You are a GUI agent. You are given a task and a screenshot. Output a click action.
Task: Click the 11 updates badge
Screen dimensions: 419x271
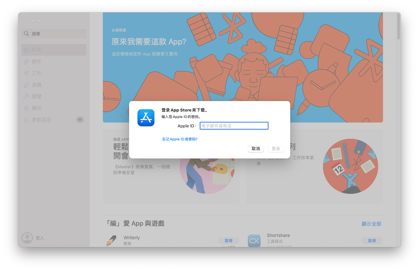click(x=80, y=120)
